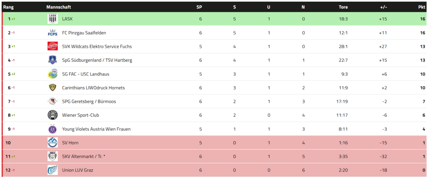The height and width of the screenshot is (177, 427).
Task: Click the Wiener Sport-Club crest
Action: click(x=53, y=115)
